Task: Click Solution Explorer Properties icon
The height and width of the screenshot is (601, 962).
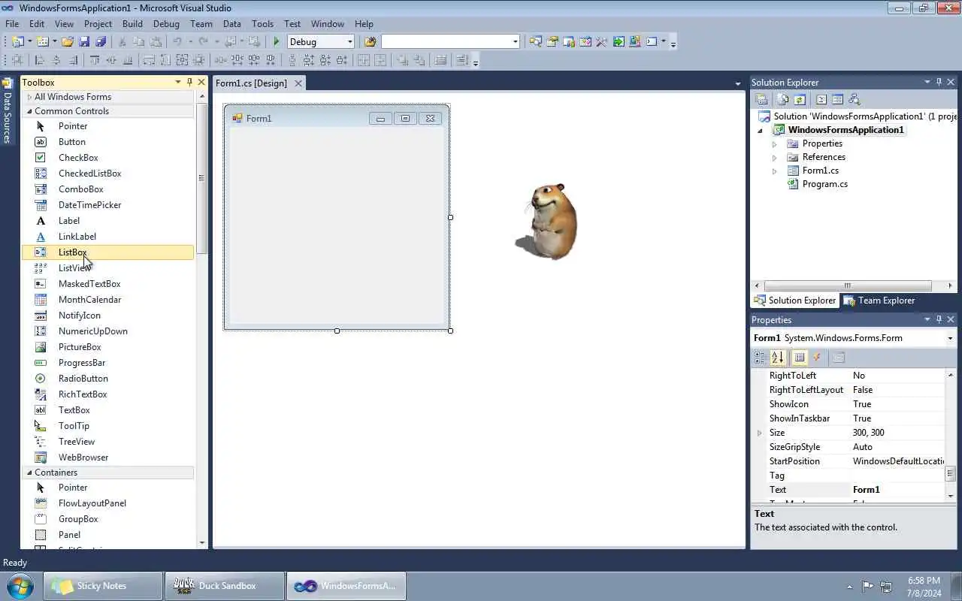Action: 761,99
